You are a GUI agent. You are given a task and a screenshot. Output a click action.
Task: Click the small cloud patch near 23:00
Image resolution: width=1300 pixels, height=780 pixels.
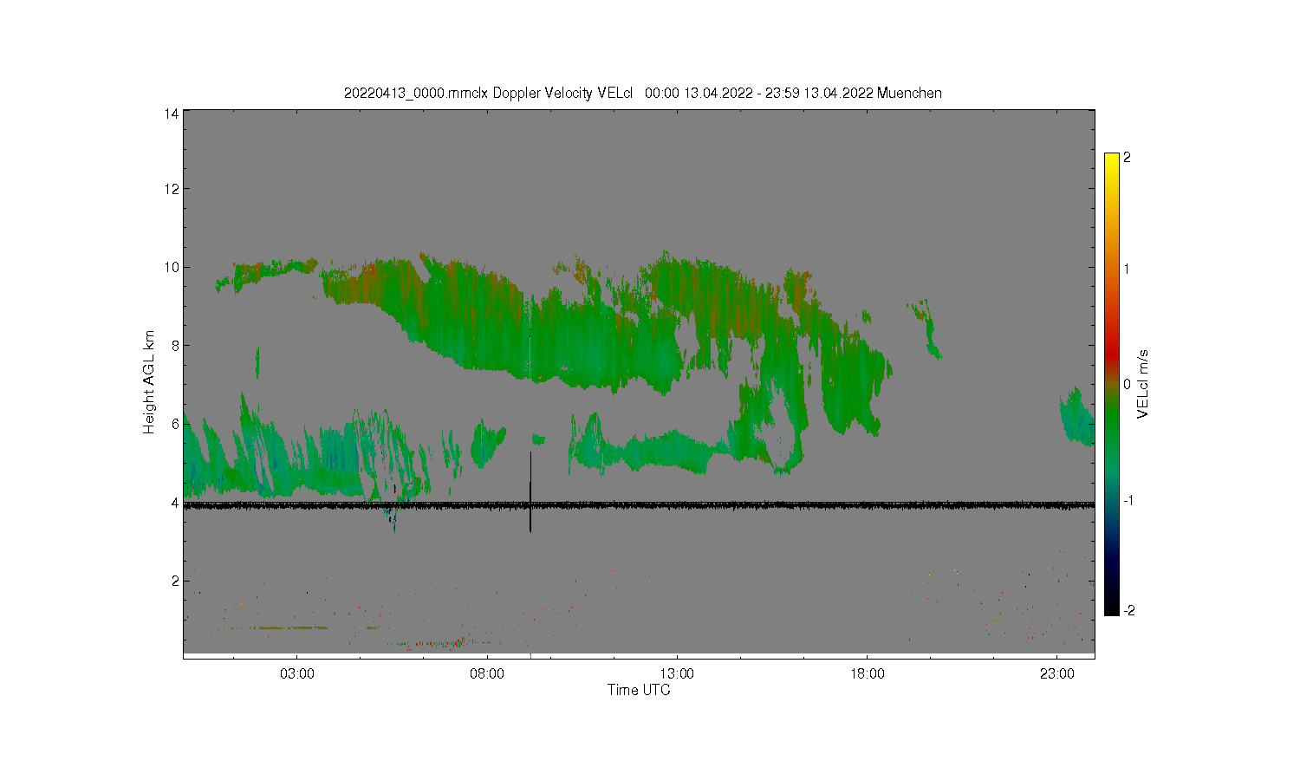[1078, 417]
